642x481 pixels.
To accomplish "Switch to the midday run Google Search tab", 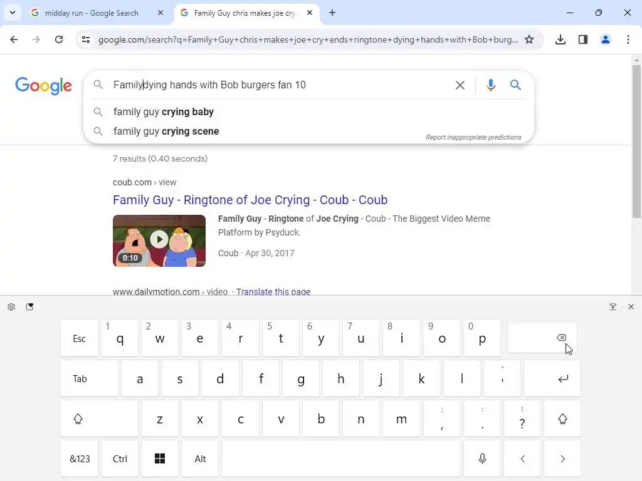I will coord(91,13).
